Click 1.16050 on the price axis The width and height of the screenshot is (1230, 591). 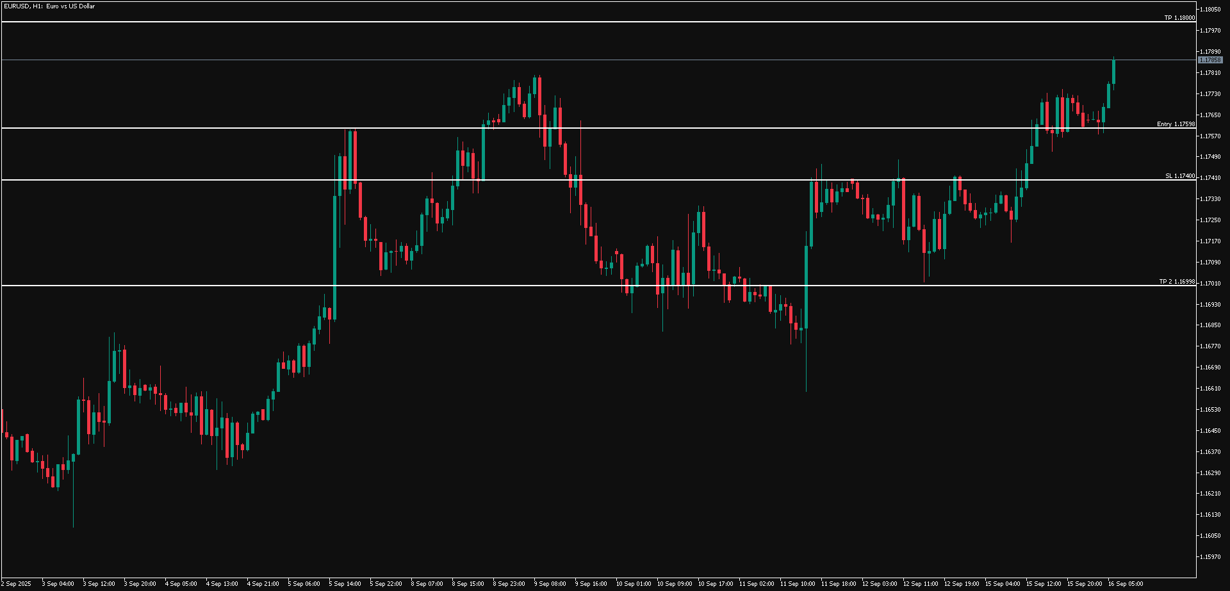tap(1209, 536)
